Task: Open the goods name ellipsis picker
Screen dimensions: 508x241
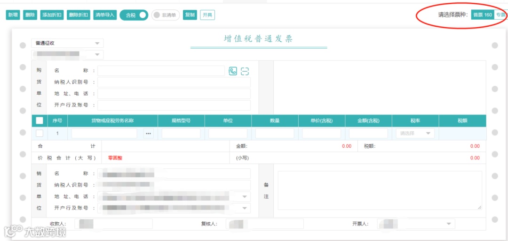Action: (148, 134)
